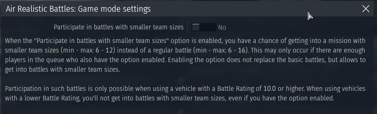This screenshot has height=114, width=377.
Task: Select the "(min - max: 6 - 12)" text
Action: pyautogui.click(x=88, y=50)
